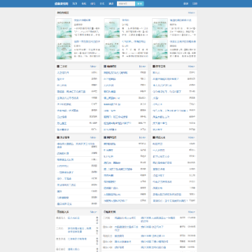
Task: Open the middle book cover in top row
Action: 112,28
